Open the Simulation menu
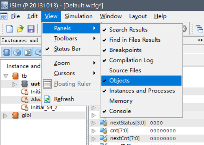Image resolution: width=204 pixels, height=145 pixels. [78, 16]
